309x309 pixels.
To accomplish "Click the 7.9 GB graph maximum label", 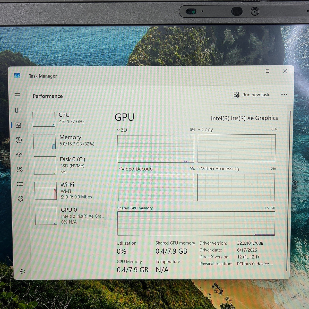I will click(x=270, y=208).
